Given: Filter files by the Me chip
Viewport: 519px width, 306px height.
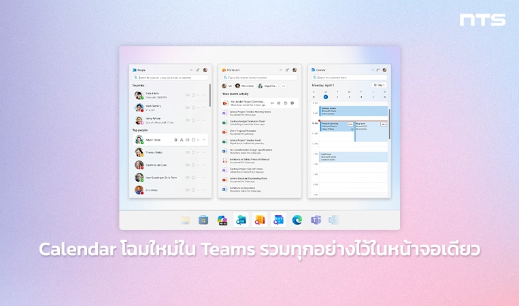Looking at the screenshot, I should [x=227, y=86].
